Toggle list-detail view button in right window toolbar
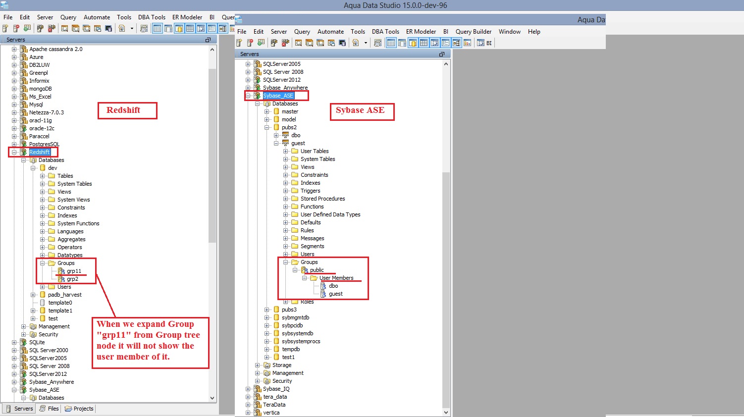This screenshot has width=744, height=417. pos(445,43)
